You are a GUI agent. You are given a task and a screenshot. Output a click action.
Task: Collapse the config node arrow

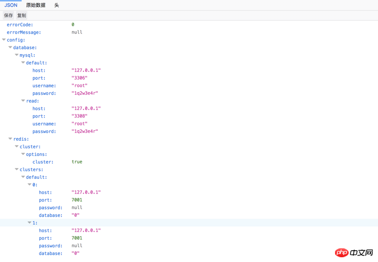(4, 40)
